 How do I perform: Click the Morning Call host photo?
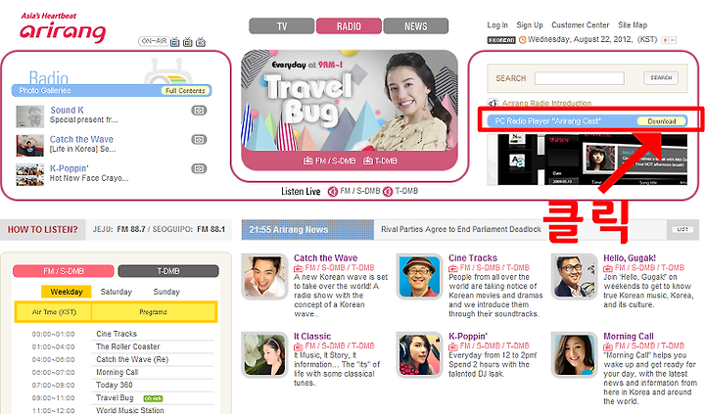[574, 354]
